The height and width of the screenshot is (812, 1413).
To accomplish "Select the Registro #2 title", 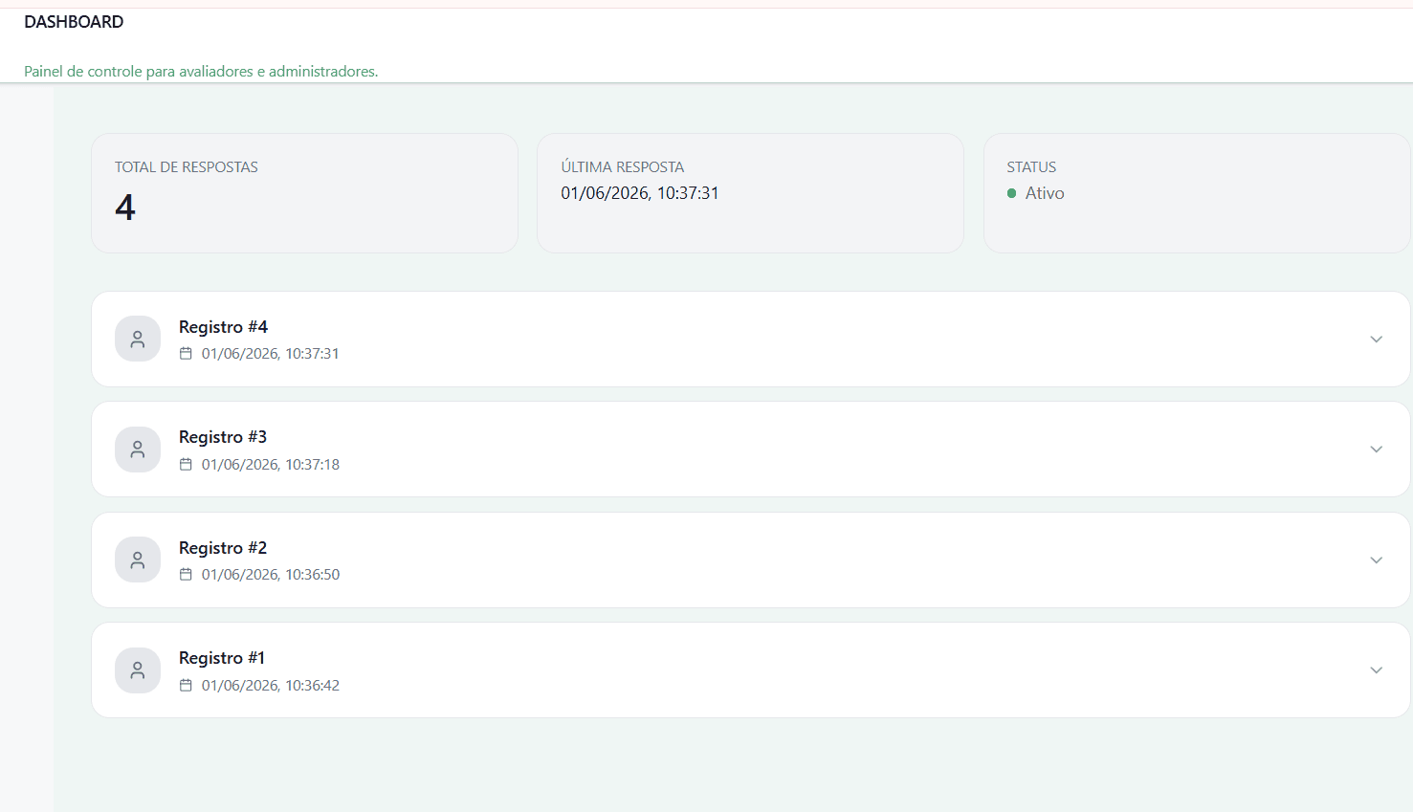I will click(223, 548).
